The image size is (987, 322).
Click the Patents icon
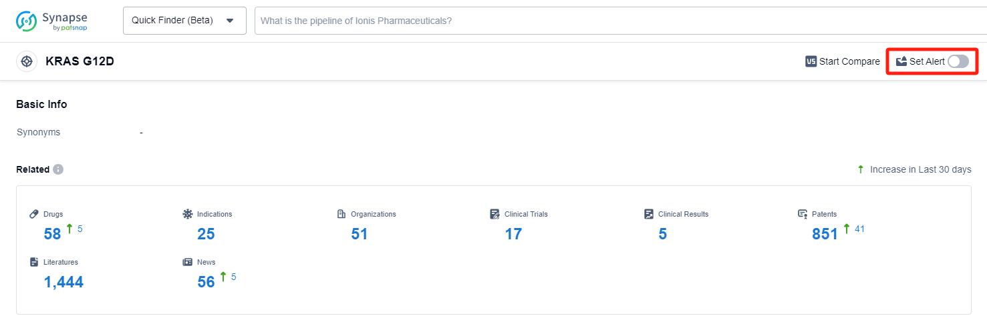click(x=803, y=214)
